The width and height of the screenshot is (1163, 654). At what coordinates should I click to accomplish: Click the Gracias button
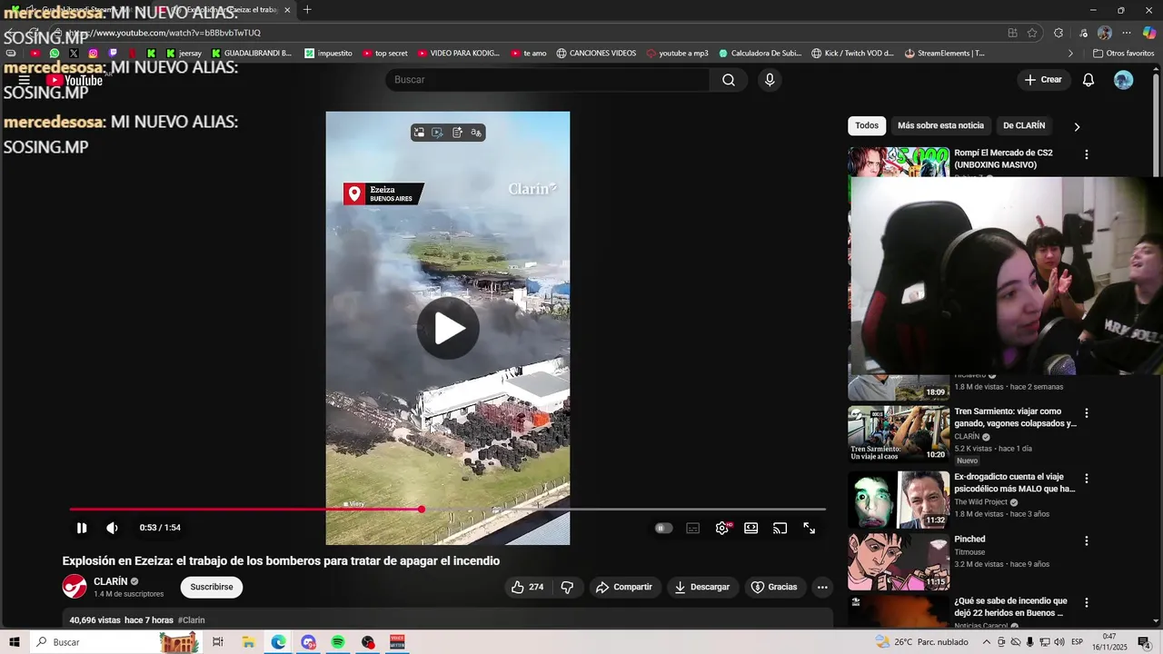(774, 587)
